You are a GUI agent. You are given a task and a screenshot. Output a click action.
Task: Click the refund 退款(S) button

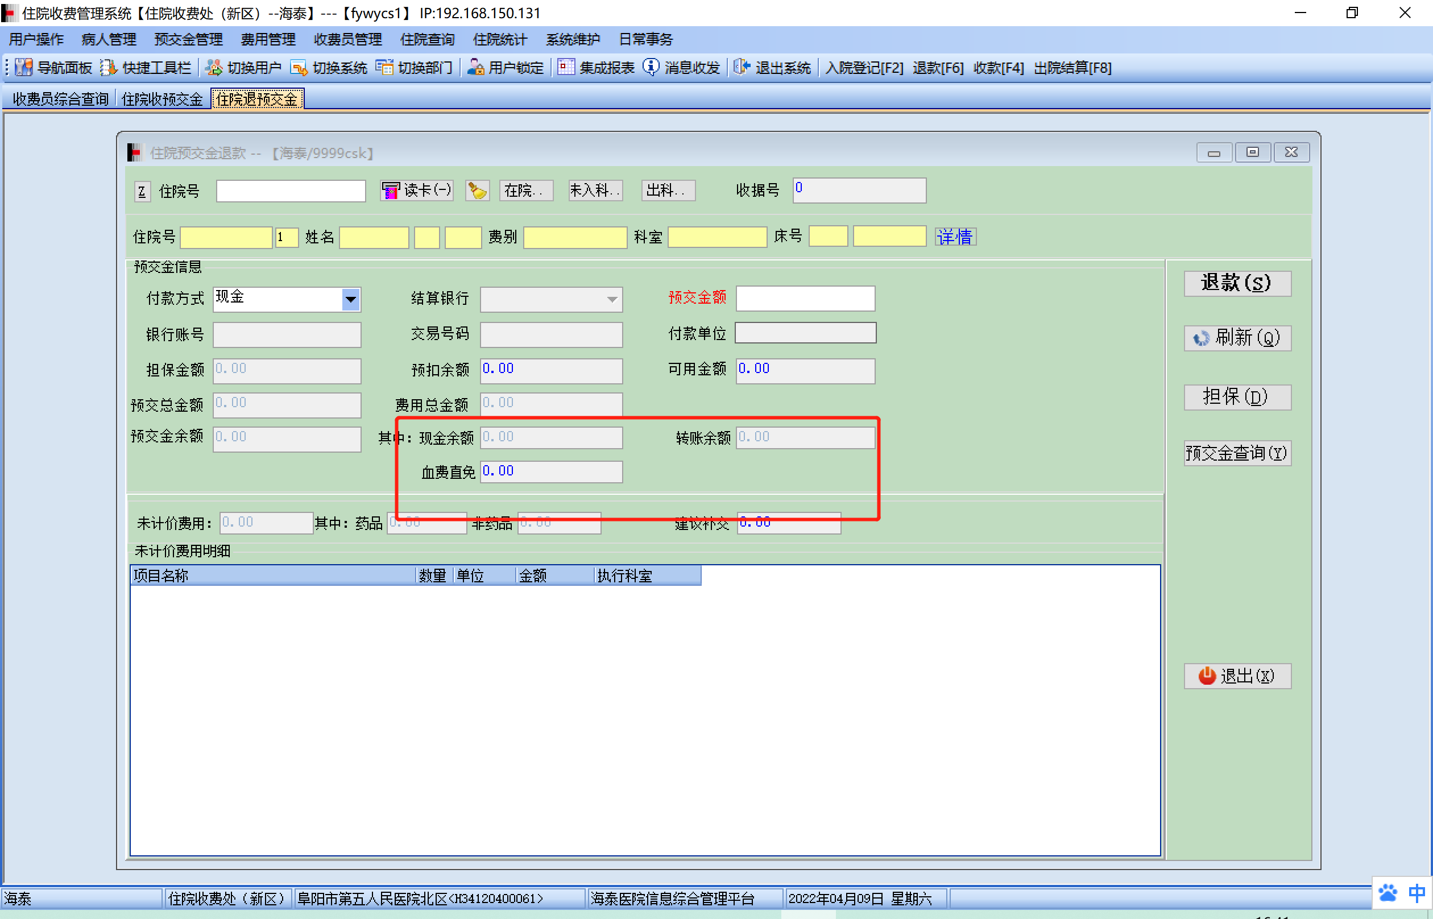click(x=1237, y=283)
